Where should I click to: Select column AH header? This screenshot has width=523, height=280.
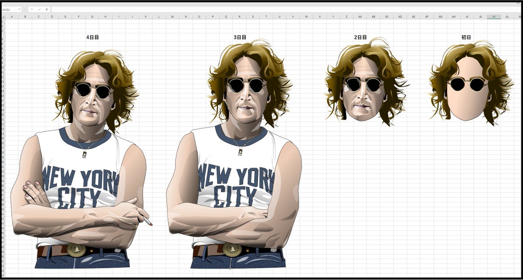pos(454,17)
